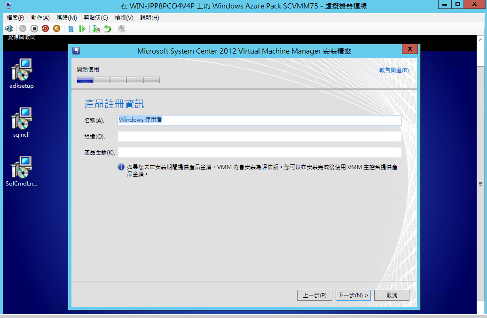Click the green Reset play icon
Image resolution: width=487 pixels, height=318 pixels.
pos(82,29)
